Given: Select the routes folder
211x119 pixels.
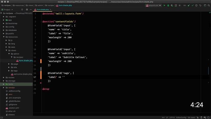Looking at the screenshot, I should pyautogui.click(x=10, y=77).
